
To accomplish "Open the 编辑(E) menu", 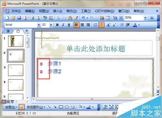I will click(30, 11).
